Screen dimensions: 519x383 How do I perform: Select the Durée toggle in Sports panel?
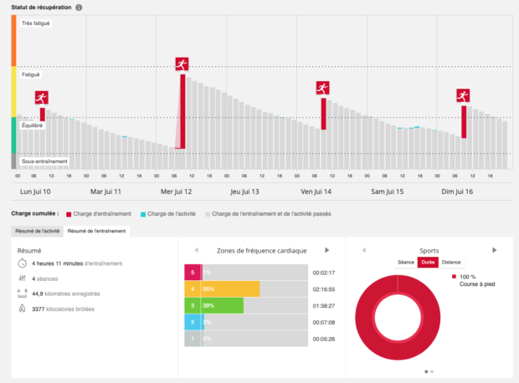pos(428,263)
